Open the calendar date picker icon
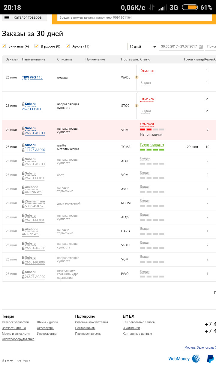 point(201,47)
